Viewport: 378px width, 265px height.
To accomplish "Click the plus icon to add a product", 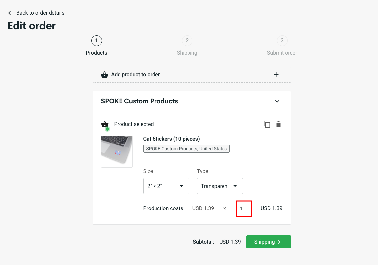I will coord(276,74).
